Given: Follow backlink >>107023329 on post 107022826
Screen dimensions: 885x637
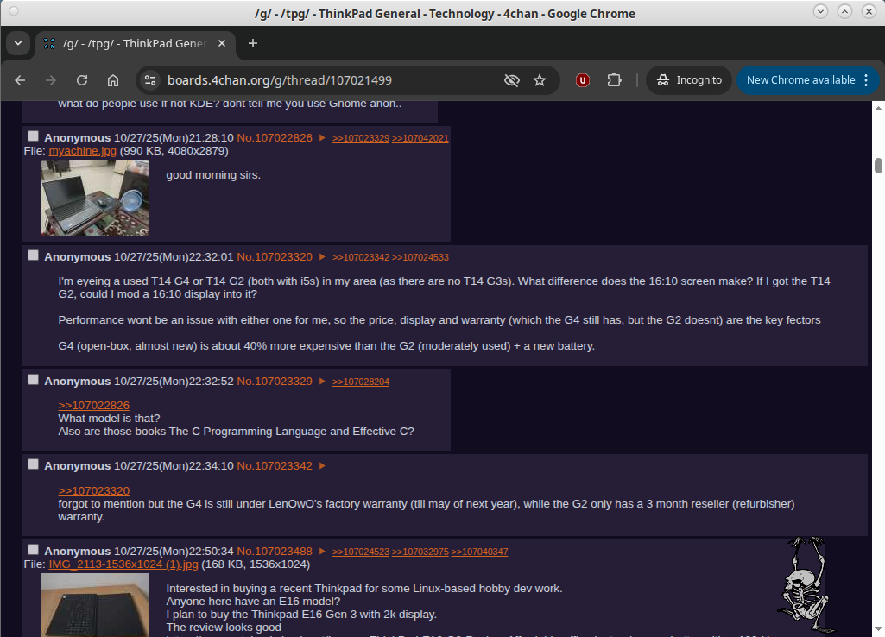Looking at the screenshot, I should [361, 138].
